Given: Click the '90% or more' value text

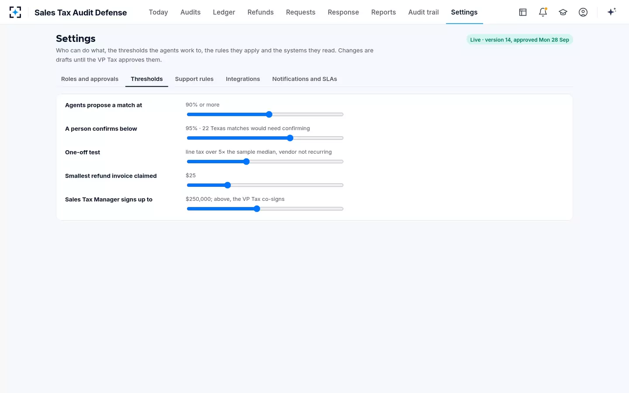Looking at the screenshot, I should pyautogui.click(x=203, y=105).
